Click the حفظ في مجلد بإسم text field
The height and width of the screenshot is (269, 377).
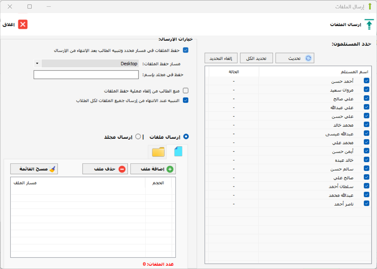point(86,75)
